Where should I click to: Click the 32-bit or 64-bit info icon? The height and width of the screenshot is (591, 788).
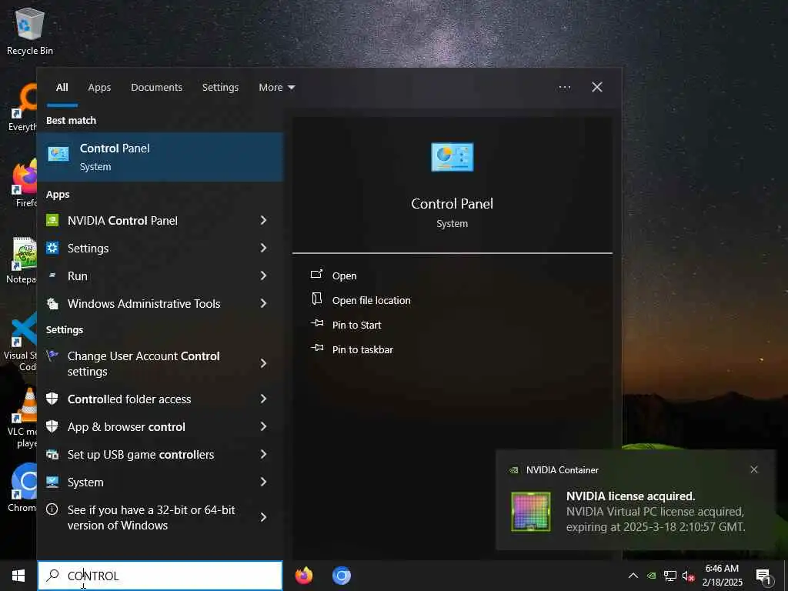[52, 509]
